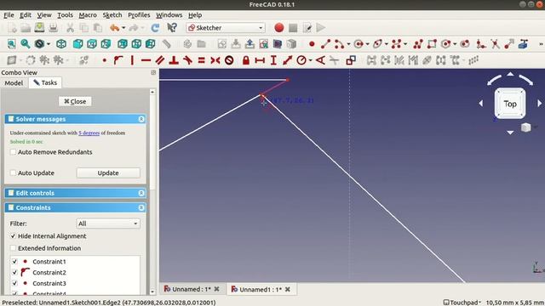Enable Auto Remove Redundants checkbox

pos(14,152)
